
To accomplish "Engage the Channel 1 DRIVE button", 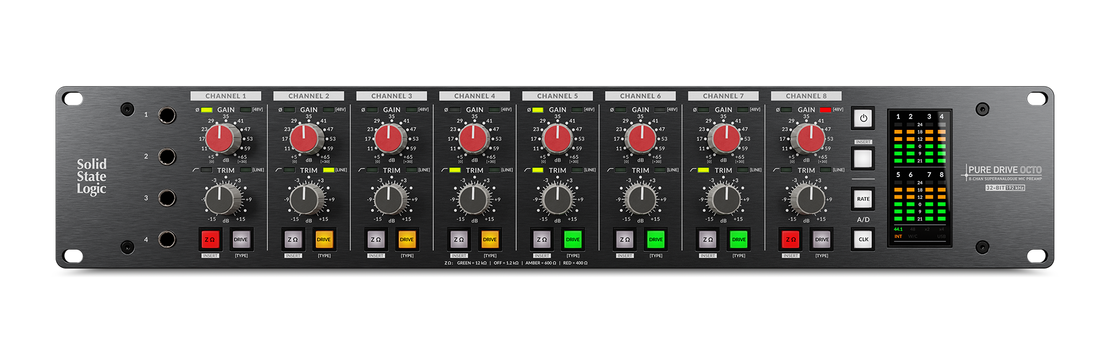I will point(241,240).
